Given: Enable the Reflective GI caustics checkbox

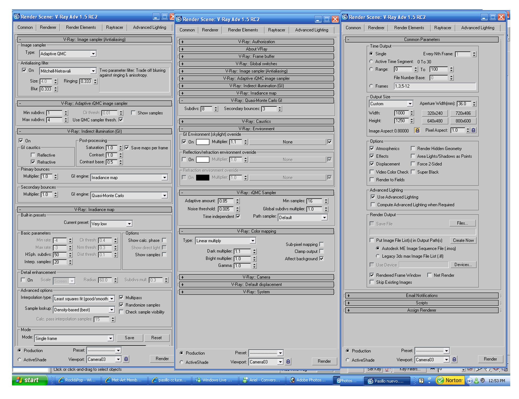Looking at the screenshot, I should [x=33, y=155].
